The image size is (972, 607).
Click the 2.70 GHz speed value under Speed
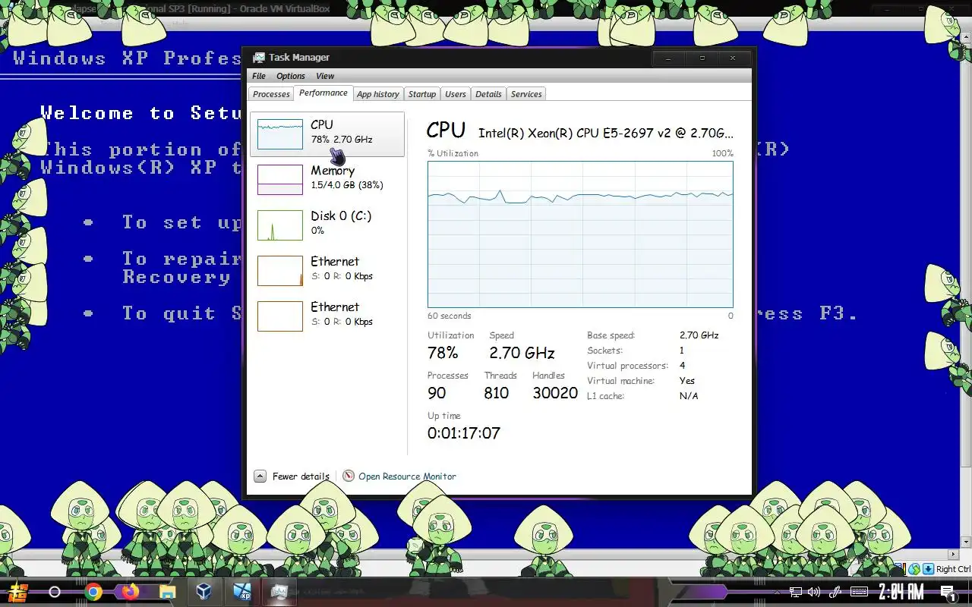pyautogui.click(x=522, y=353)
